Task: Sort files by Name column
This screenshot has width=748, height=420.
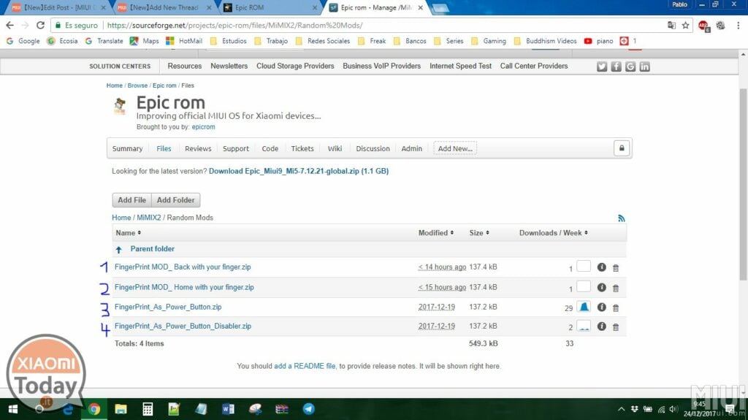Action: pyautogui.click(x=129, y=233)
